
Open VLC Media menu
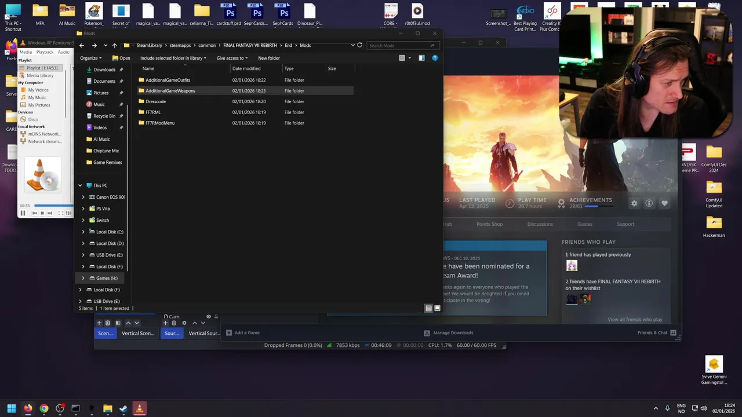(26, 52)
